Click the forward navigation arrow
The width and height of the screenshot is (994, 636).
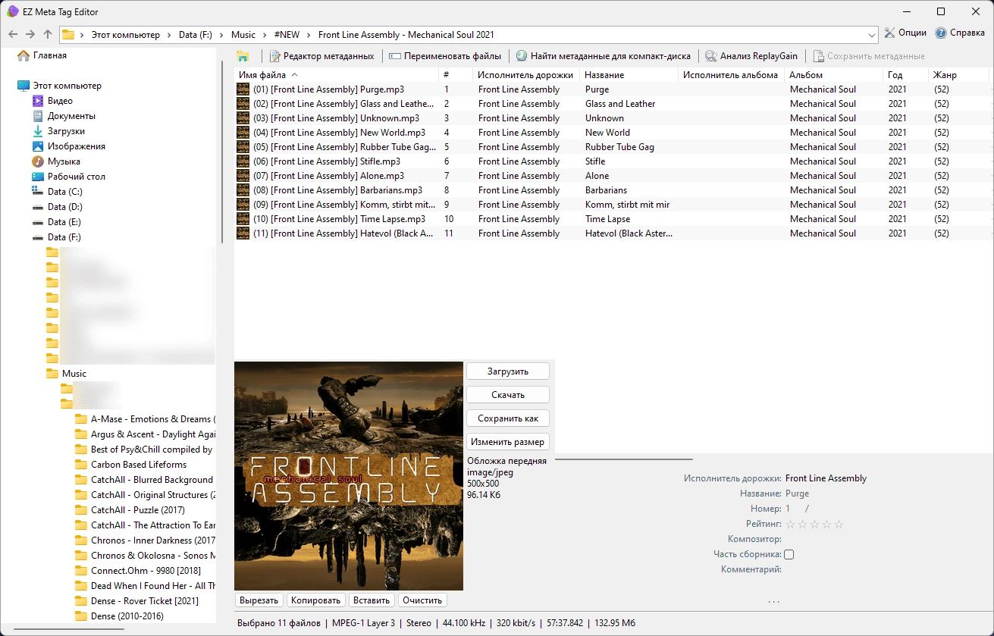pyautogui.click(x=30, y=34)
